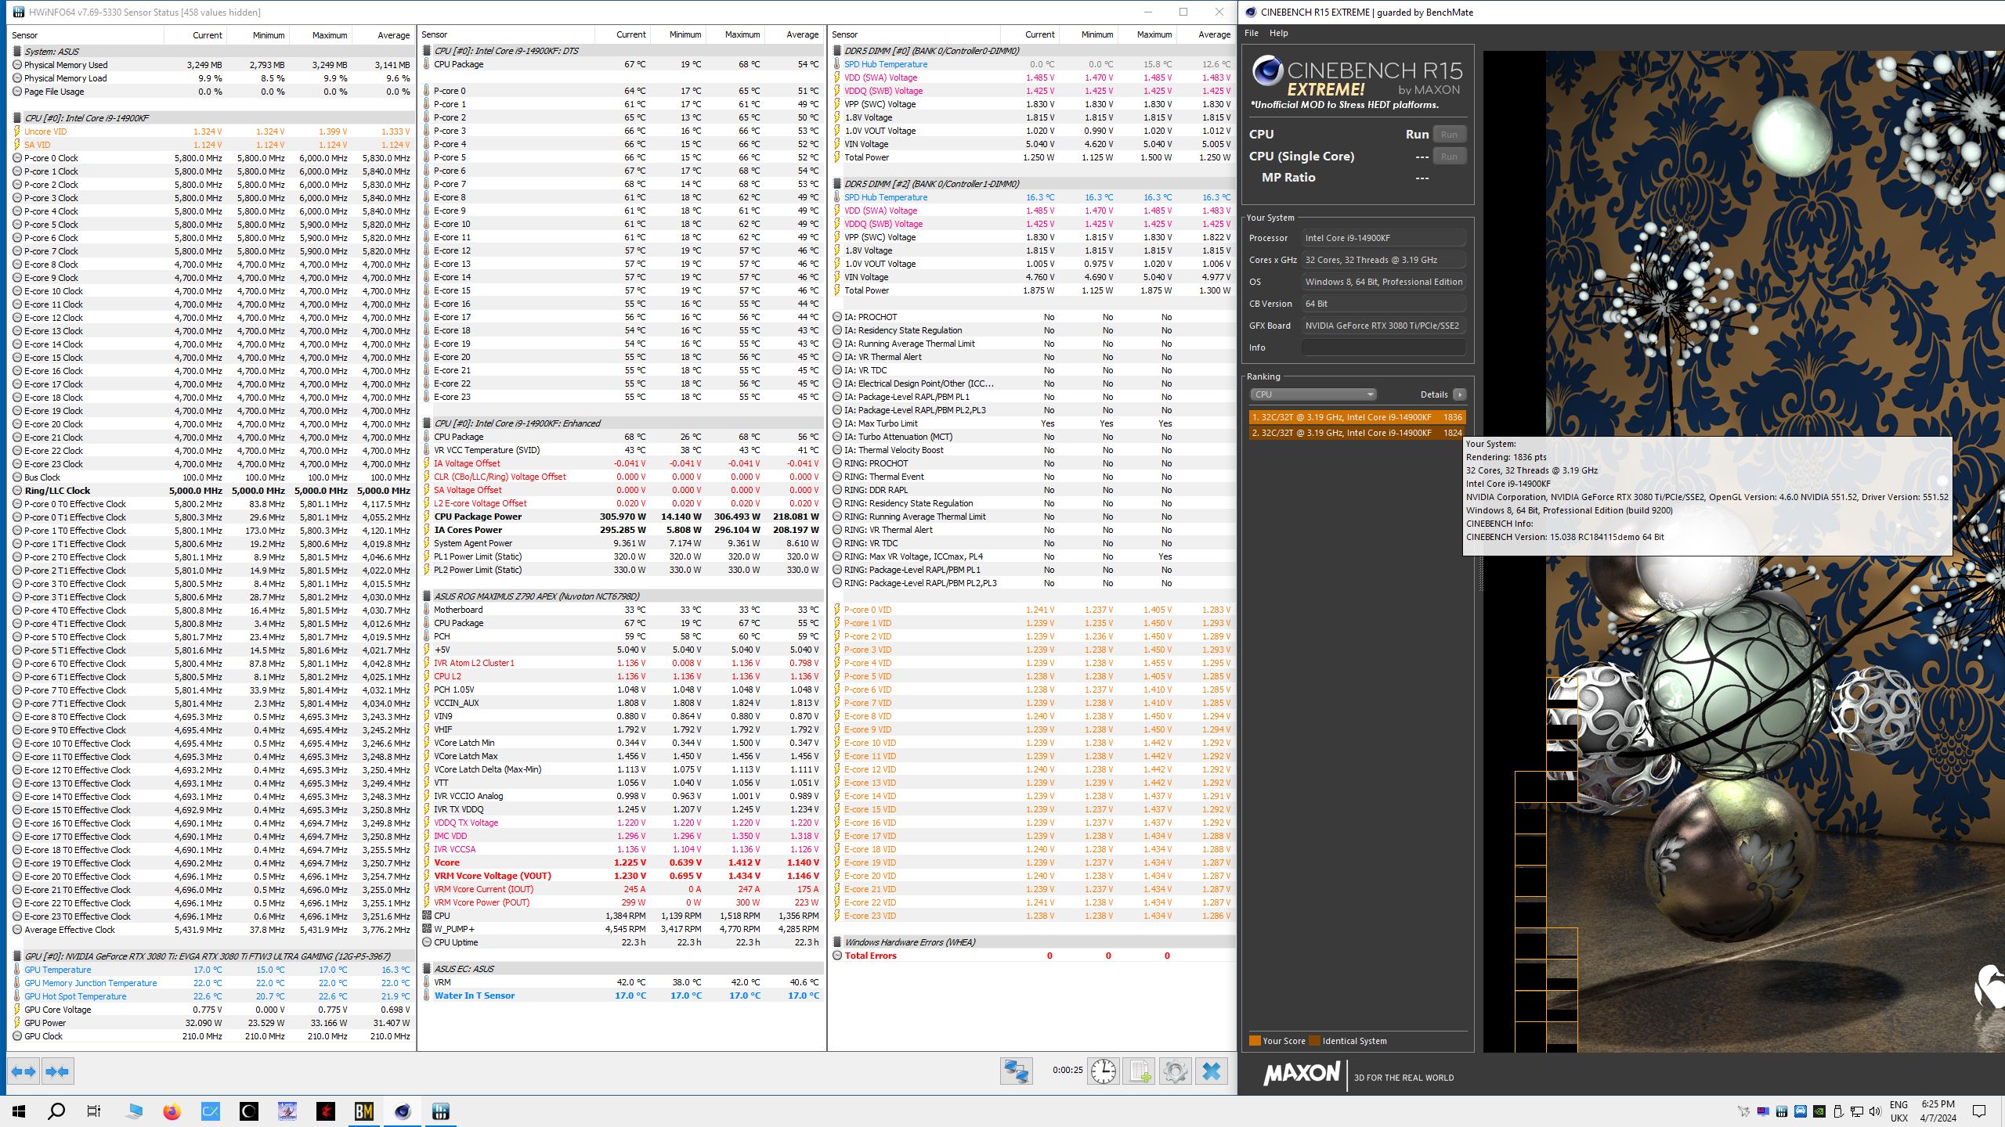Open Firefox from the taskbar

point(172,1111)
